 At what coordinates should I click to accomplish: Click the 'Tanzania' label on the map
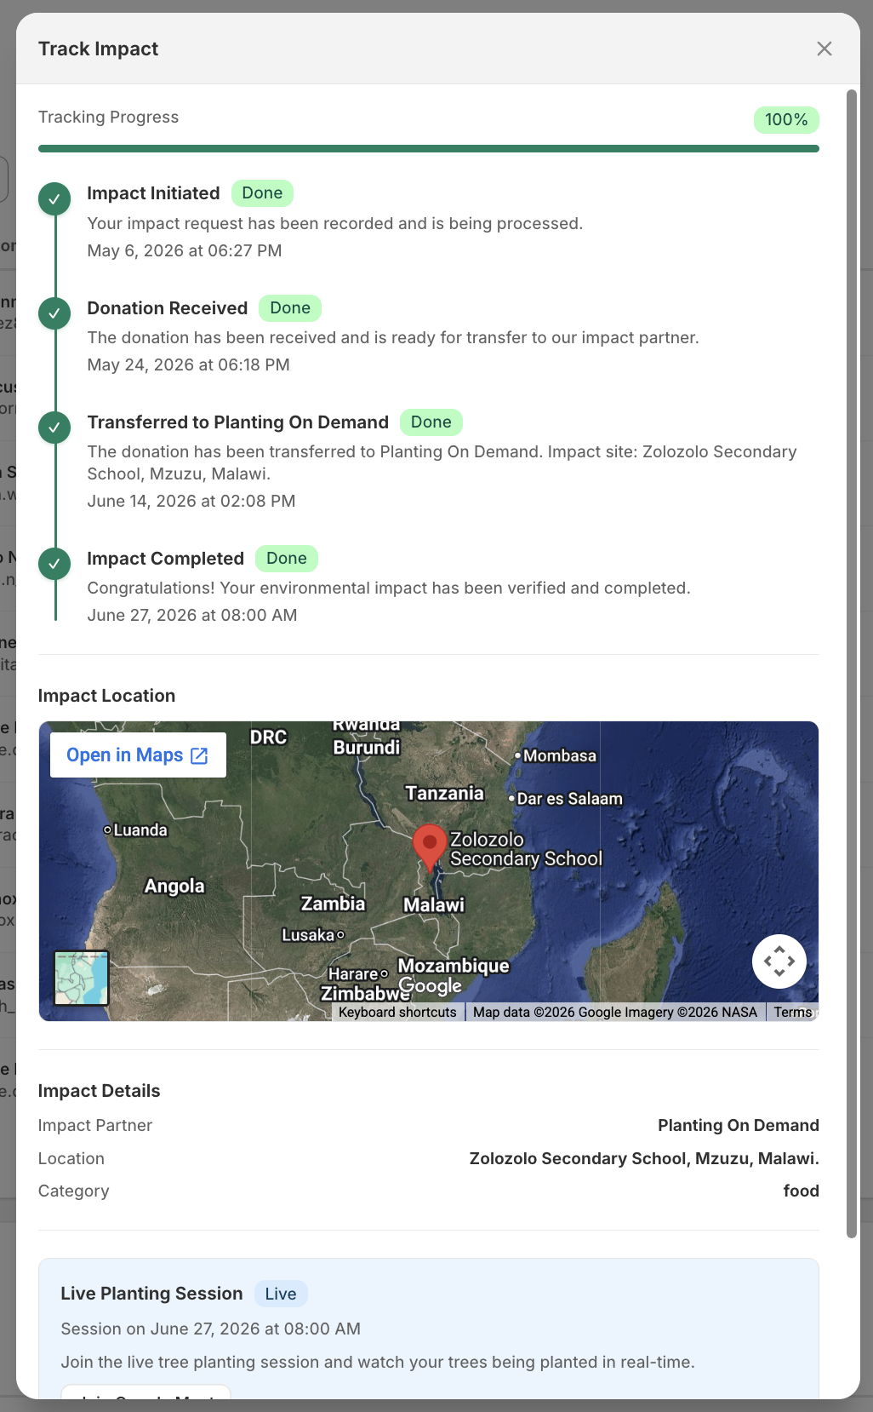444,793
